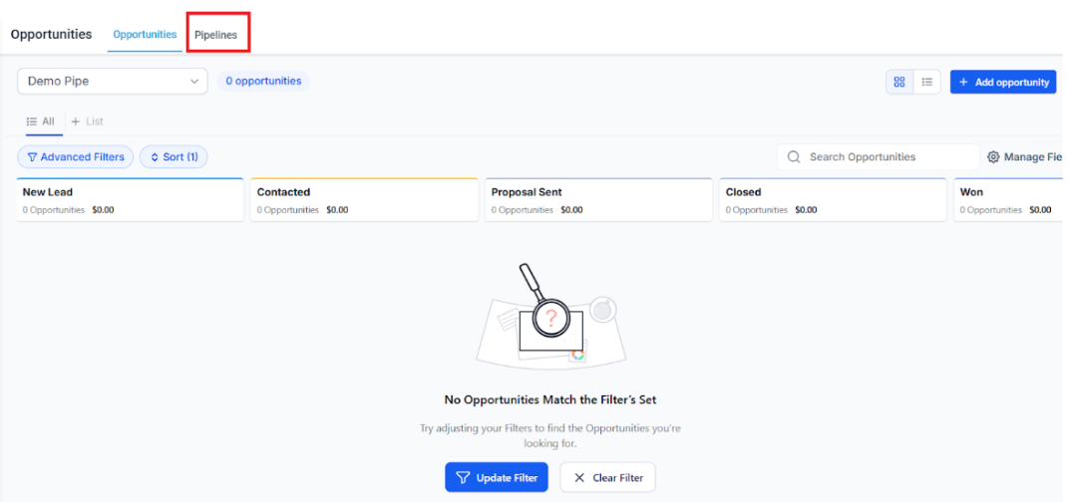Click the X icon in Clear Filter
The image size is (1067, 502).
(579, 478)
